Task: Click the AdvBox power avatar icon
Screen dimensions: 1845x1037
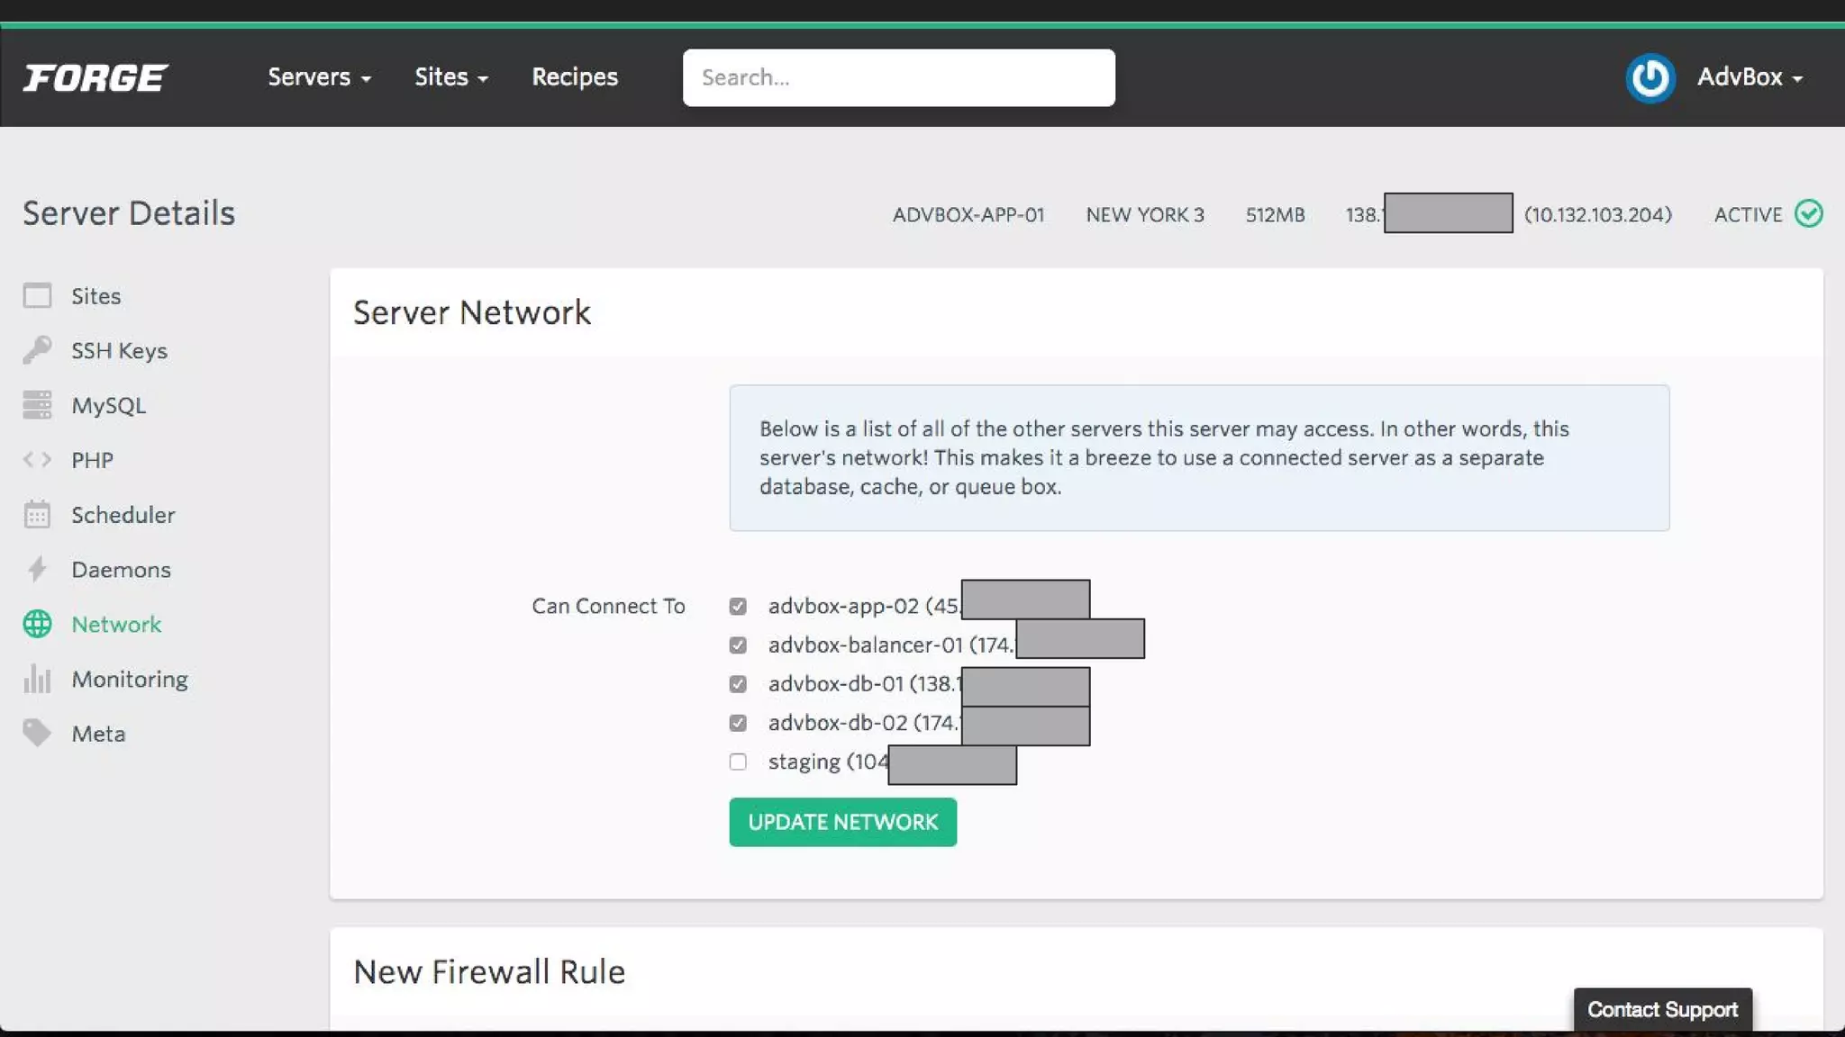Action: (1650, 78)
